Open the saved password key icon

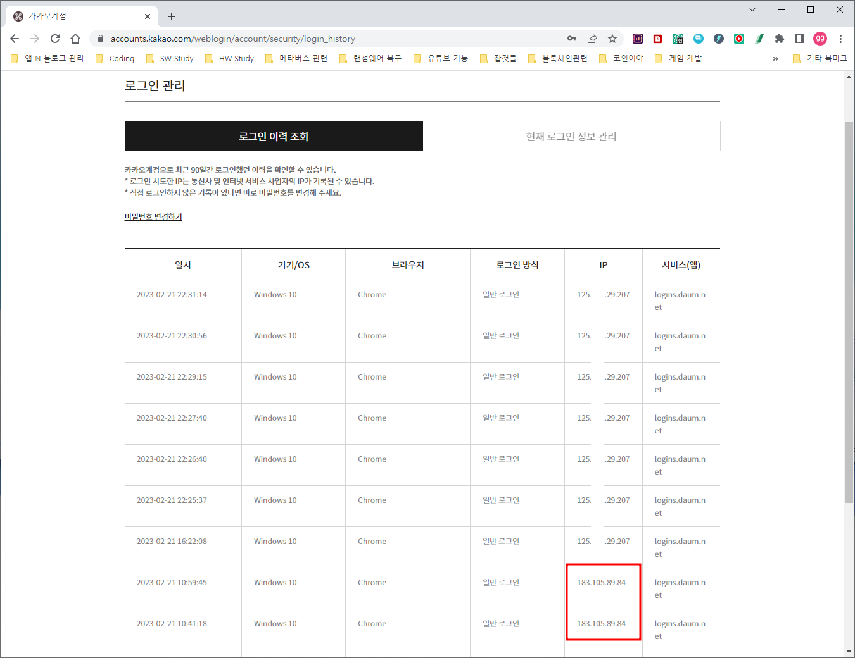coord(572,39)
